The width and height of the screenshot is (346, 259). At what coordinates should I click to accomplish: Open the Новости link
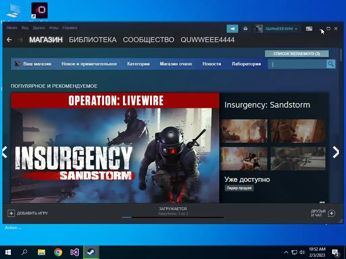(212, 64)
